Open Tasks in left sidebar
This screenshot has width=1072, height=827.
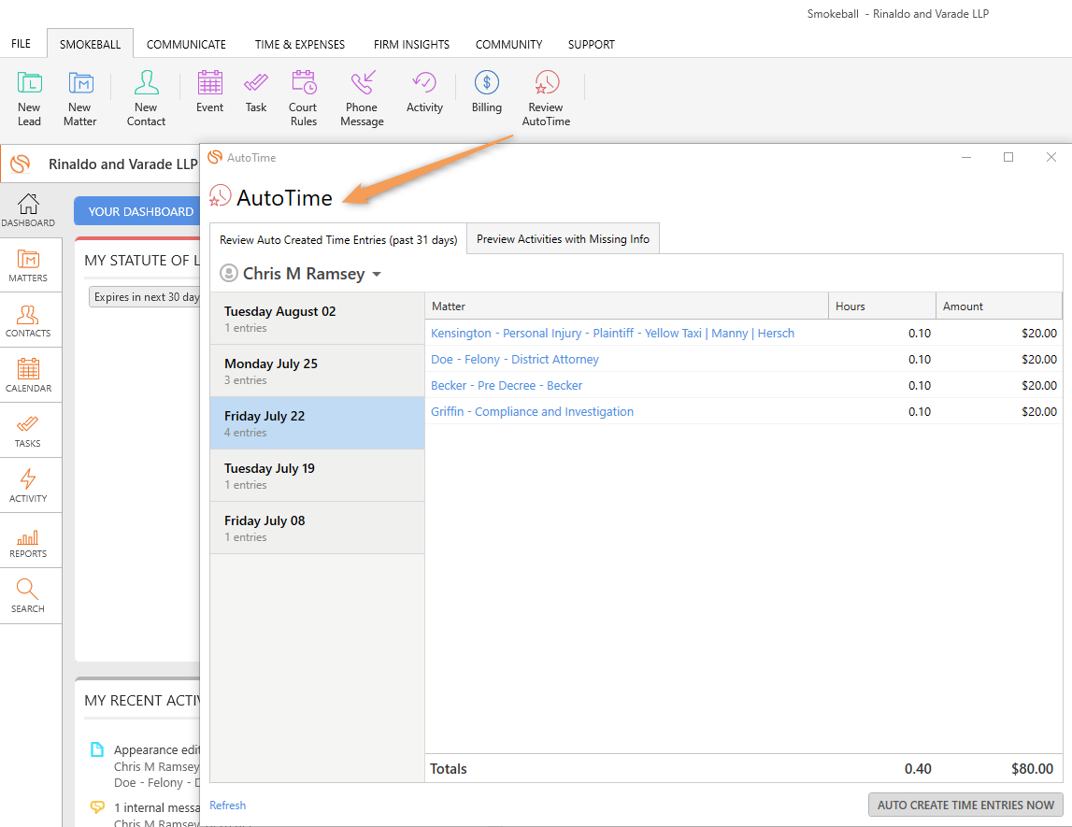tap(28, 432)
